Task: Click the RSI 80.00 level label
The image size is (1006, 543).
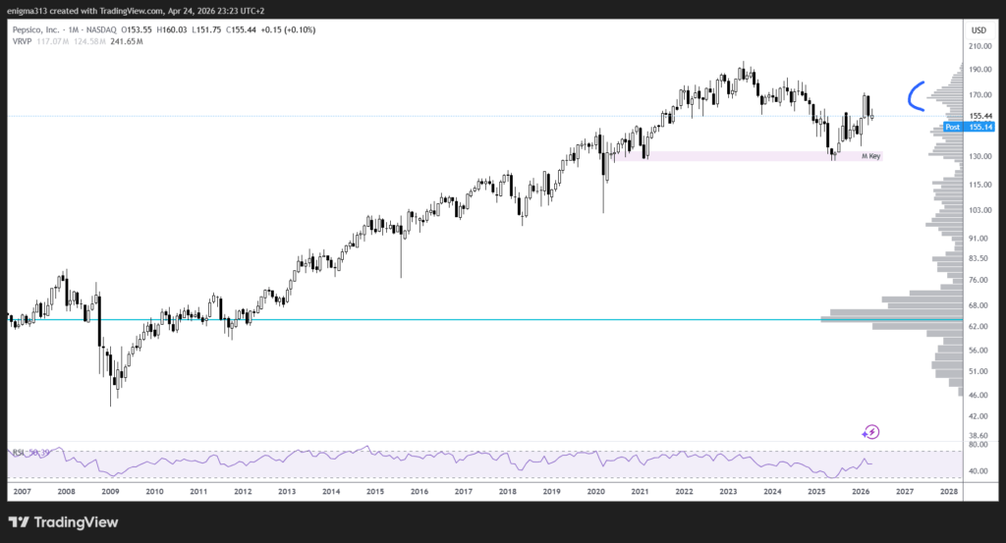Action: click(x=978, y=444)
